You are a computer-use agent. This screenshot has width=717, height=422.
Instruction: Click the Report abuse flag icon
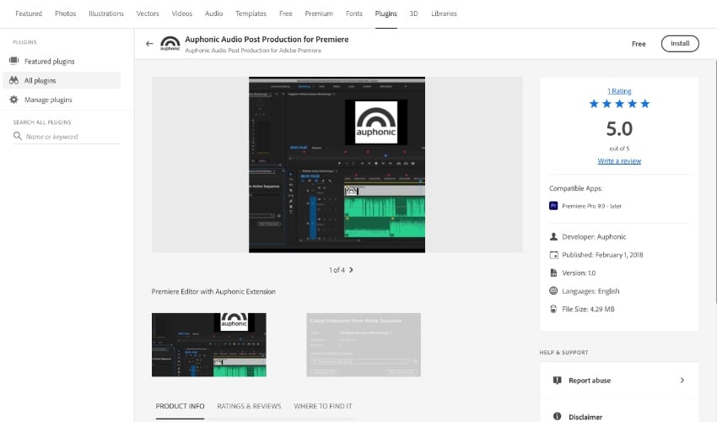pos(557,381)
